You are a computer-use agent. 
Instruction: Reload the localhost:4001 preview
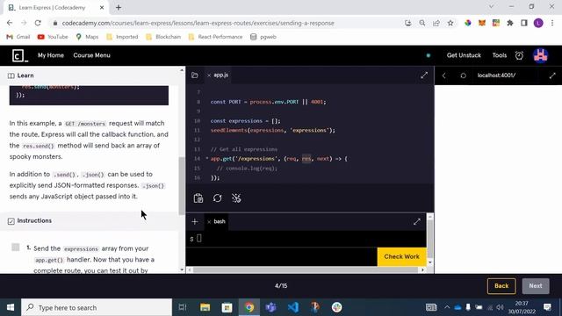point(463,75)
